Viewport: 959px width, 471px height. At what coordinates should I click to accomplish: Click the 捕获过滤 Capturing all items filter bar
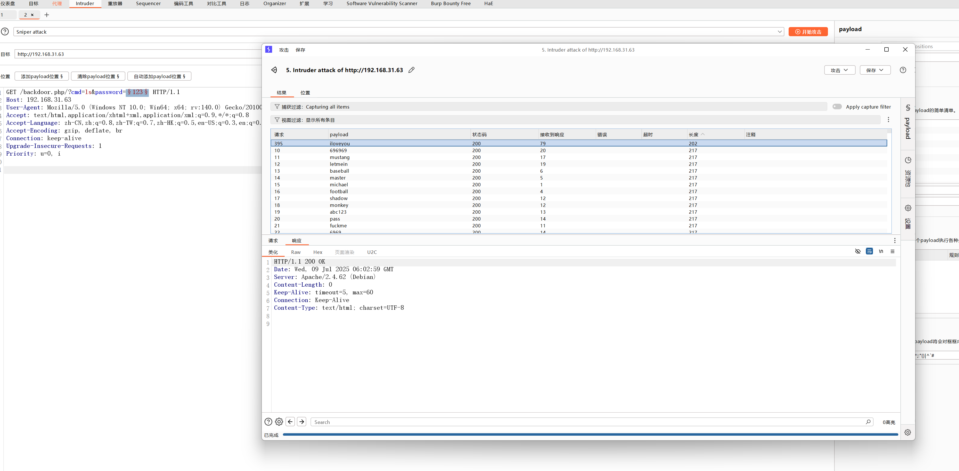point(549,107)
